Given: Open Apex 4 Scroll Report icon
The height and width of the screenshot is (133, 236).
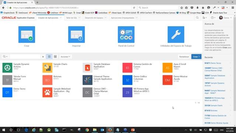Looking at the screenshot, I should [x=167, y=68].
